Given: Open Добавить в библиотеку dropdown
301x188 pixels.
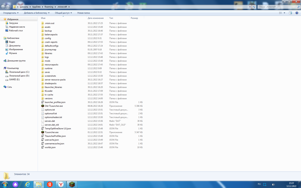Looking at the screenshot, I should [37, 13].
